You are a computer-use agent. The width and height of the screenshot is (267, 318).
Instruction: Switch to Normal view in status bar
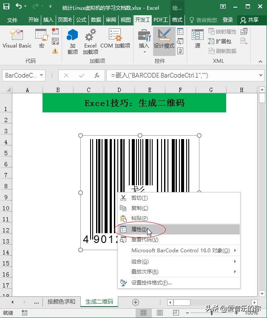pos(144,313)
